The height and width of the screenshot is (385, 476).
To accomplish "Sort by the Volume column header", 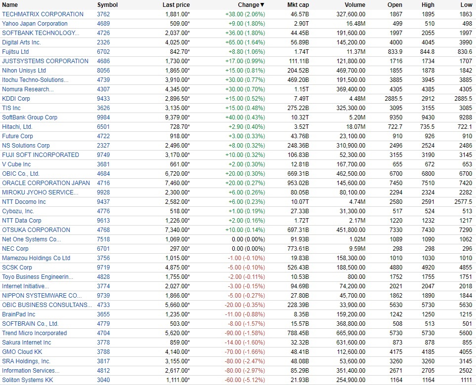I will pos(355,5).
